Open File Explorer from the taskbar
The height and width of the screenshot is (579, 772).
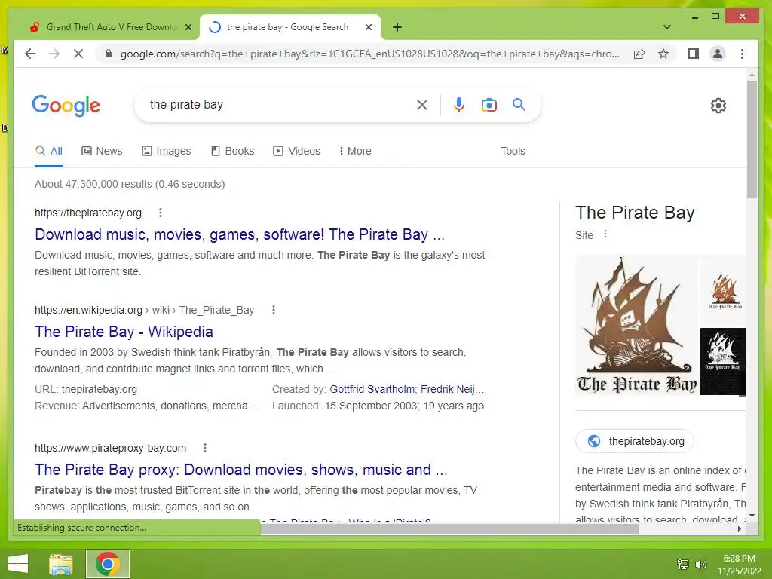(x=61, y=564)
